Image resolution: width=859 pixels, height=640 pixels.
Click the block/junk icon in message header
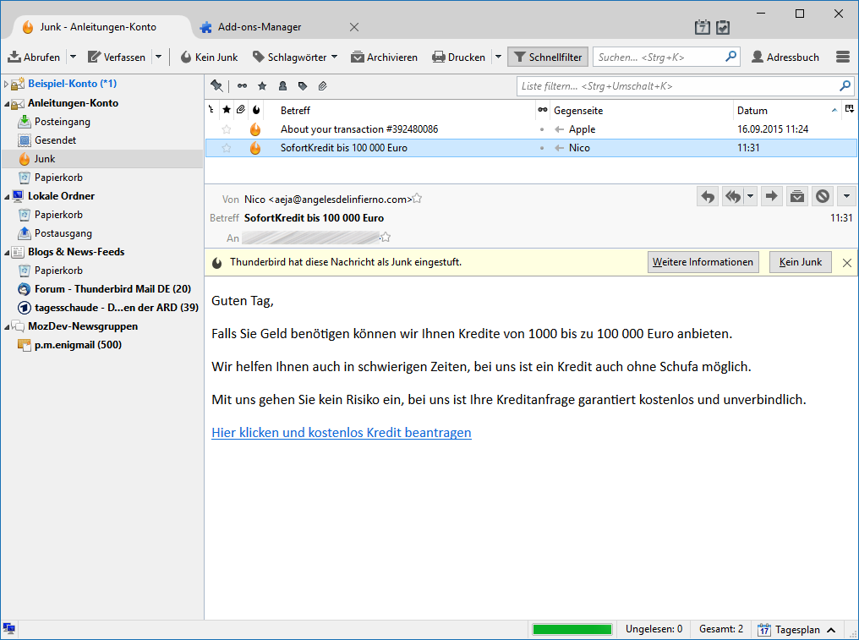[823, 196]
